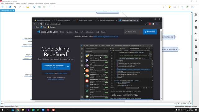Go back in the browser

point(35,24)
